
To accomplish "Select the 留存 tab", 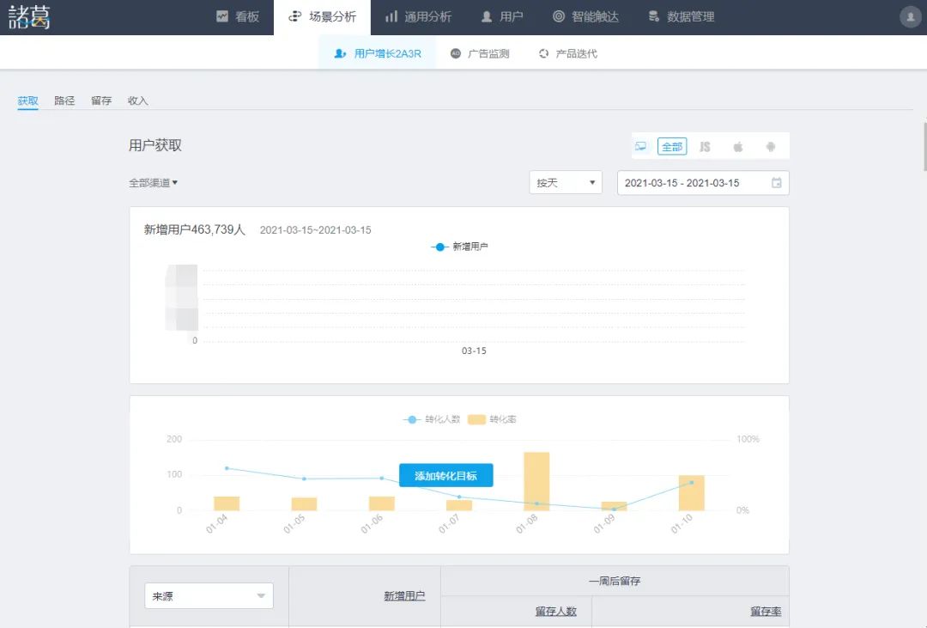I will pos(101,101).
